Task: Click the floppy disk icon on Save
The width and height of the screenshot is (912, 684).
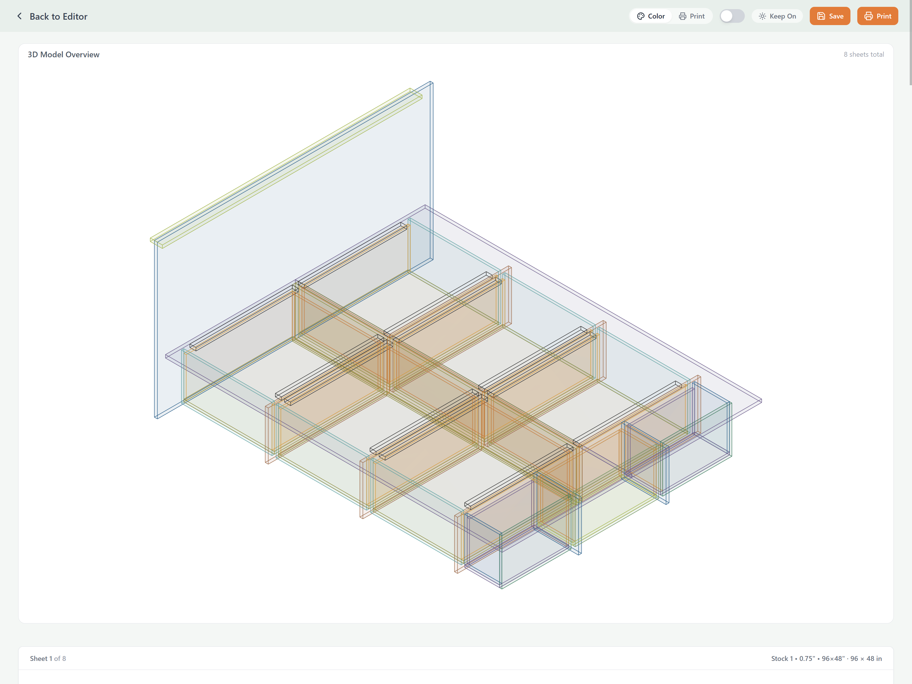Action: click(x=821, y=16)
